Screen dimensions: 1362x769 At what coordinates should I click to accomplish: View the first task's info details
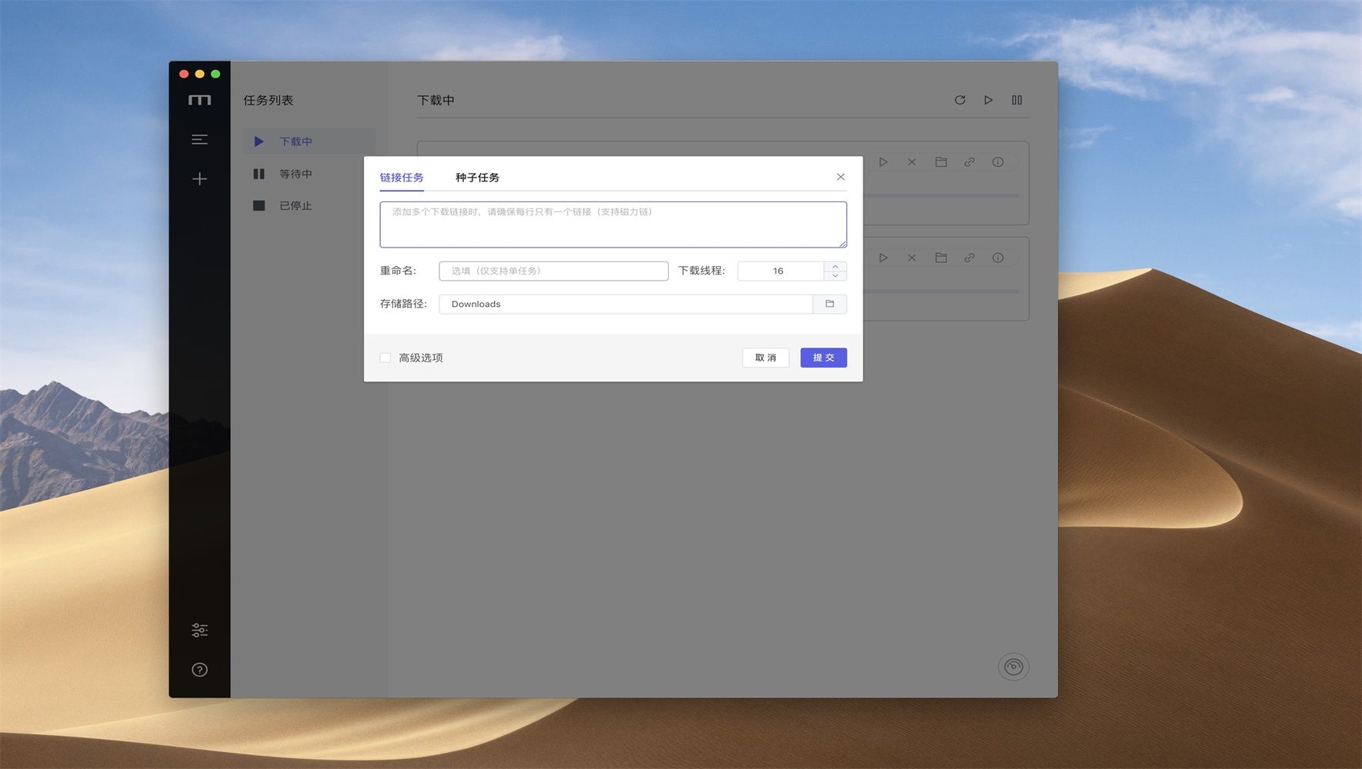(x=998, y=162)
